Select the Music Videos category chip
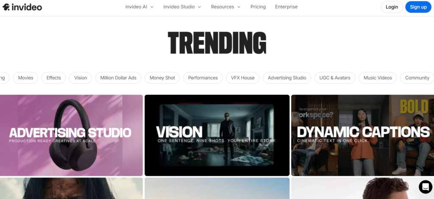 pyautogui.click(x=378, y=78)
